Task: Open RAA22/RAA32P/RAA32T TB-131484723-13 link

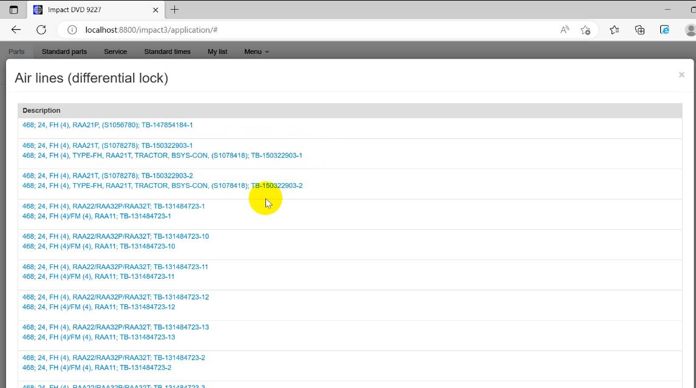Action: click(x=115, y=327)
